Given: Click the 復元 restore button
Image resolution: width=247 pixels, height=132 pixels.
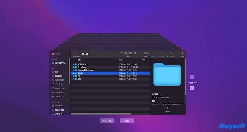Looking at the screenshot, I should pos(127,121).
